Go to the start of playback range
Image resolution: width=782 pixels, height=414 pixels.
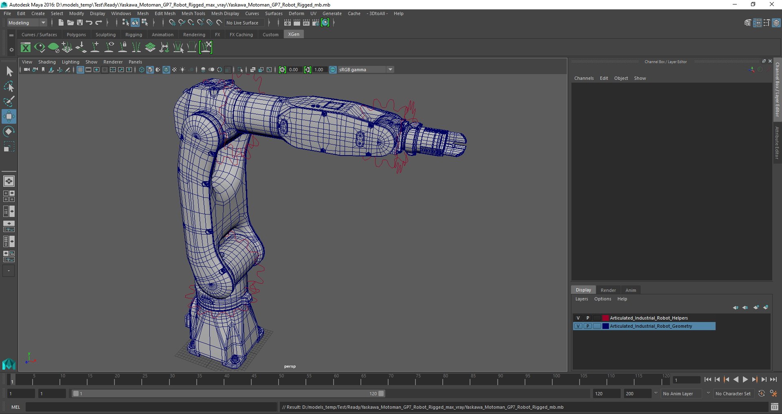tap(708, 379)
